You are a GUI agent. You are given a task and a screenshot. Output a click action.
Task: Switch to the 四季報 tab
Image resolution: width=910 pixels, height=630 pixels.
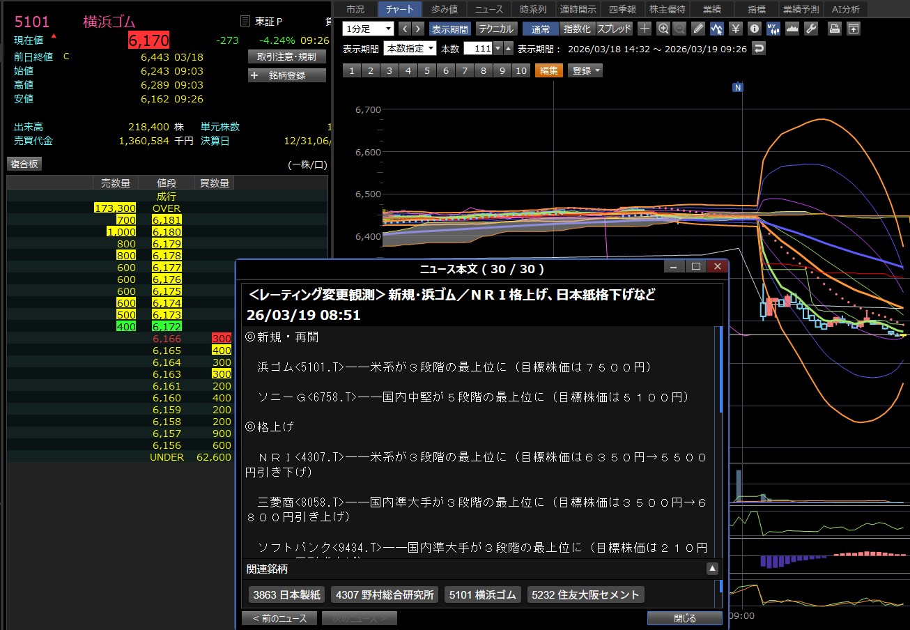pyautogui.click(x=622, y=9)
